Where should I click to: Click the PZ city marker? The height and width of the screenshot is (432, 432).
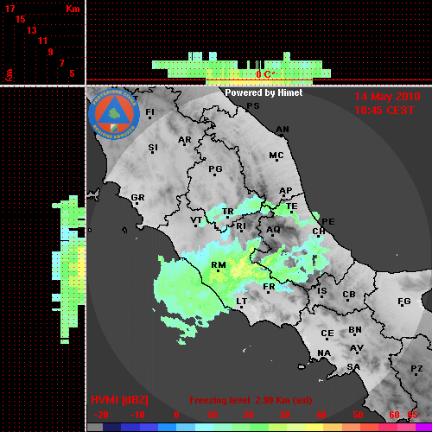tap(416, 370)
